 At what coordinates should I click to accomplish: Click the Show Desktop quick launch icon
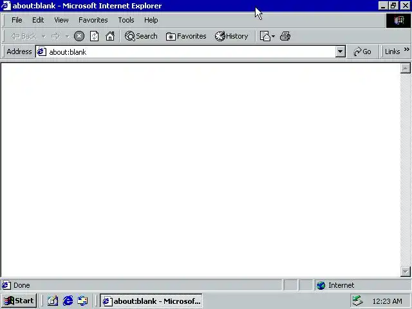coord(53,301)
